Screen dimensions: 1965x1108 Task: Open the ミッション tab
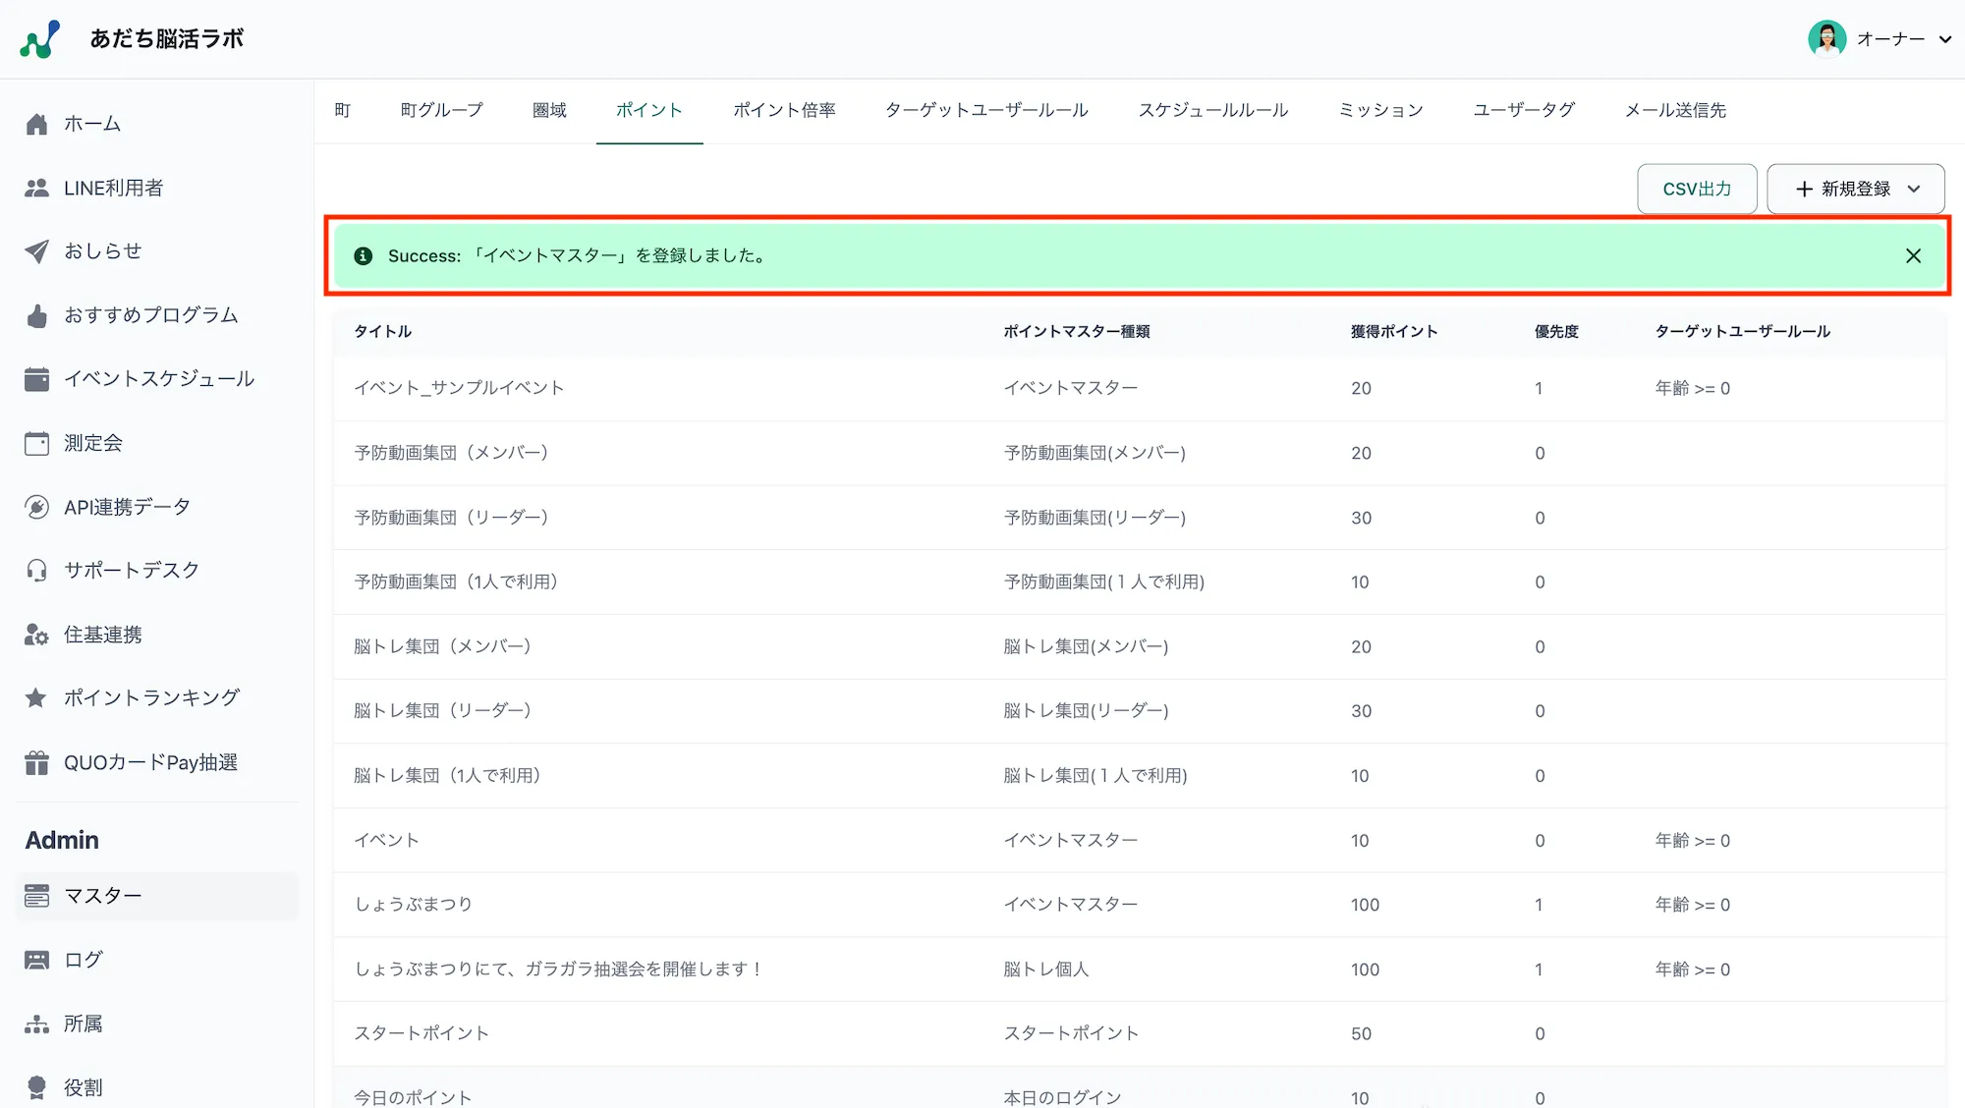coord(1379,110)
